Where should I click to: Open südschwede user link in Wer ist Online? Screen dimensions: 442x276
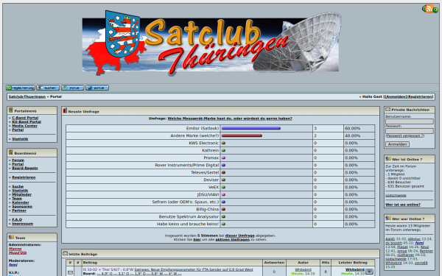pyautogui.click(x=396, y=195)
